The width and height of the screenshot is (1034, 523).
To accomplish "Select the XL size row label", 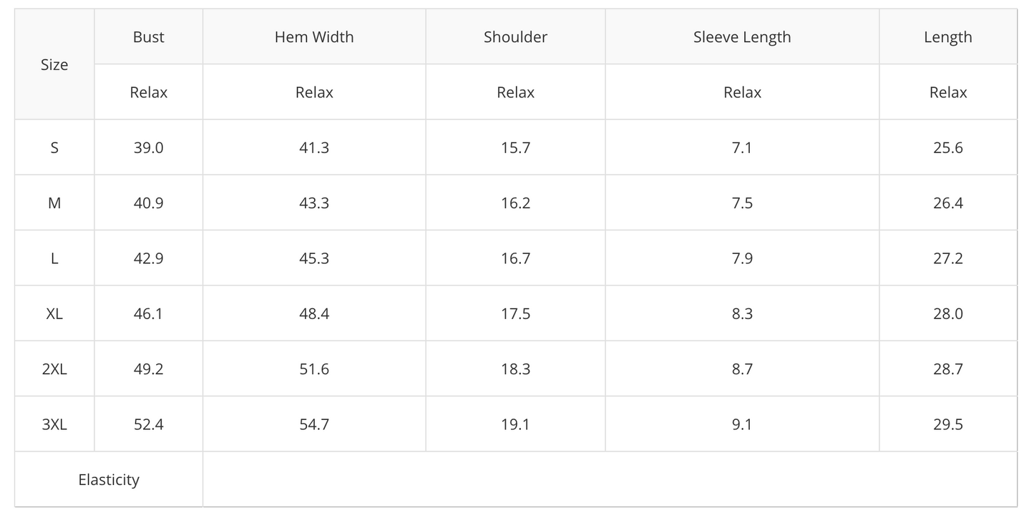I will pos(54,313).
